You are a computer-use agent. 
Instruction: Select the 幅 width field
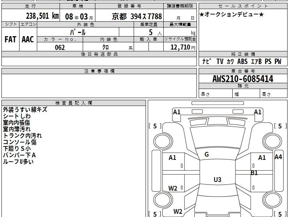pyautogui.click(x=246, y=94)
